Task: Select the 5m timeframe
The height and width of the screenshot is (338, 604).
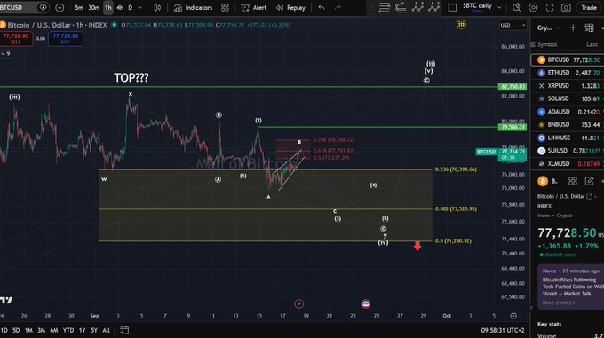Action: [79, 7]
